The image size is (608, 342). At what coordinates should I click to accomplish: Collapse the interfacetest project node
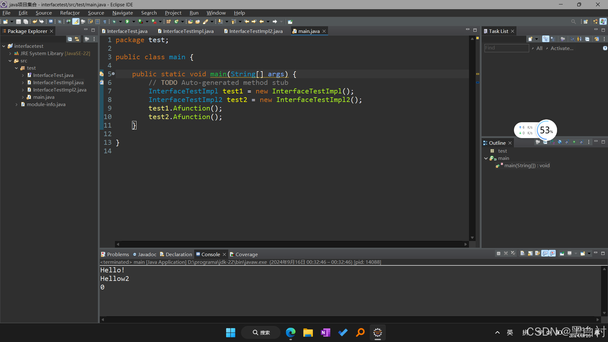coord(4,46)
